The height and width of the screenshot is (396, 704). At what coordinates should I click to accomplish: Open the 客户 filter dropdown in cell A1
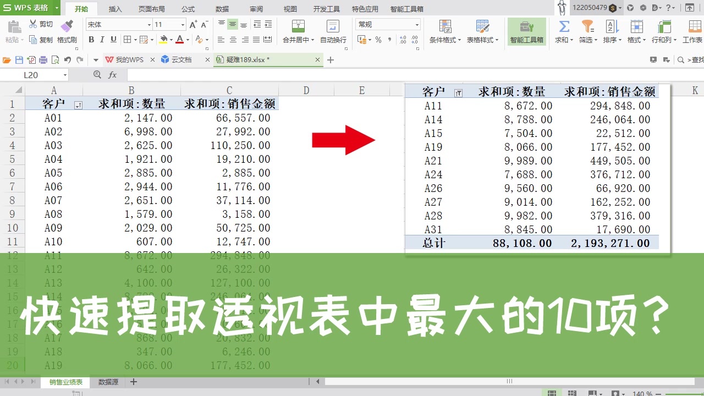point(78,106)
